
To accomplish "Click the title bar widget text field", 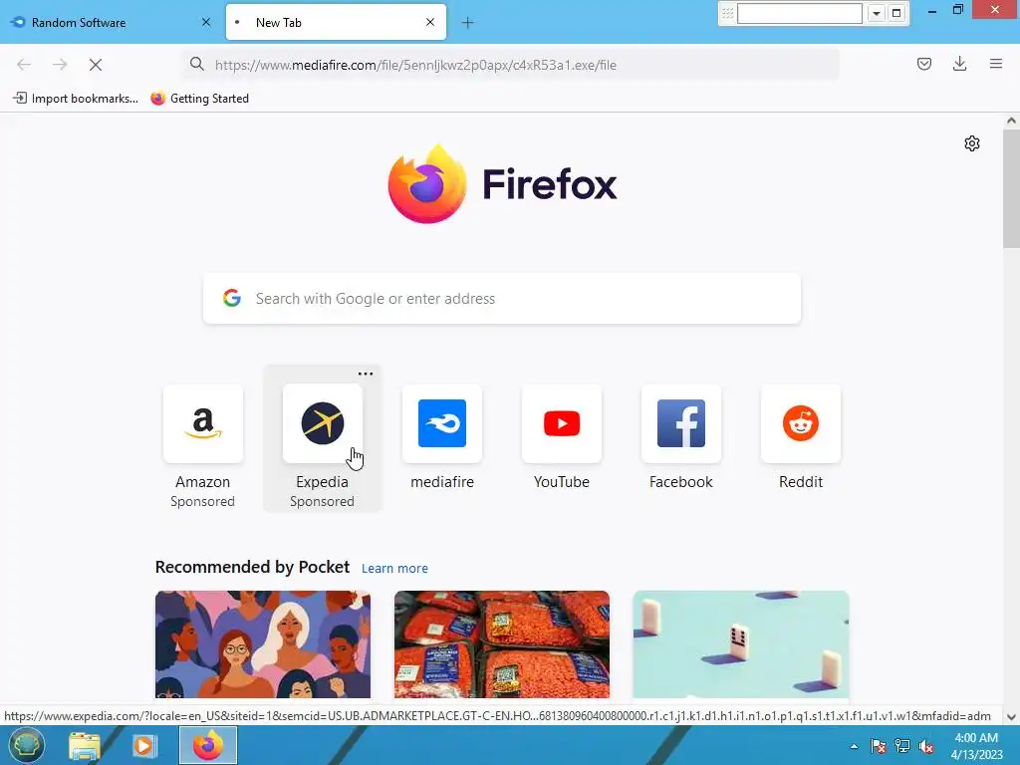I will coord(800,13).
